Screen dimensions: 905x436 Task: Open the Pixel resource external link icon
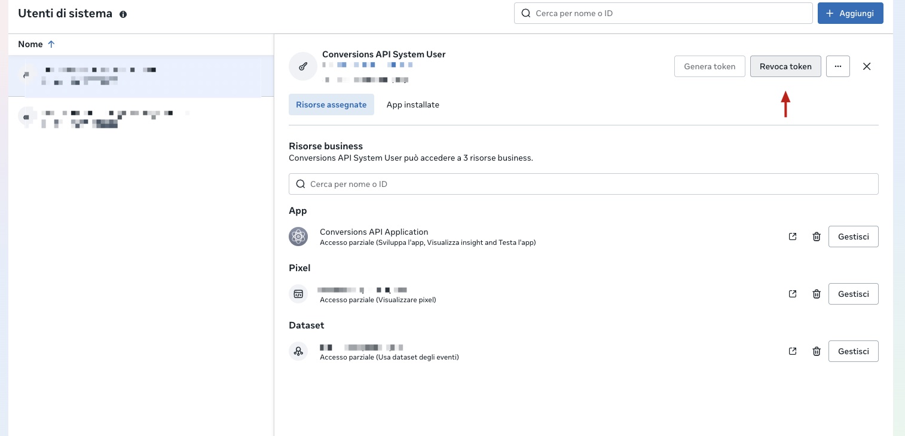coord(793,294)
